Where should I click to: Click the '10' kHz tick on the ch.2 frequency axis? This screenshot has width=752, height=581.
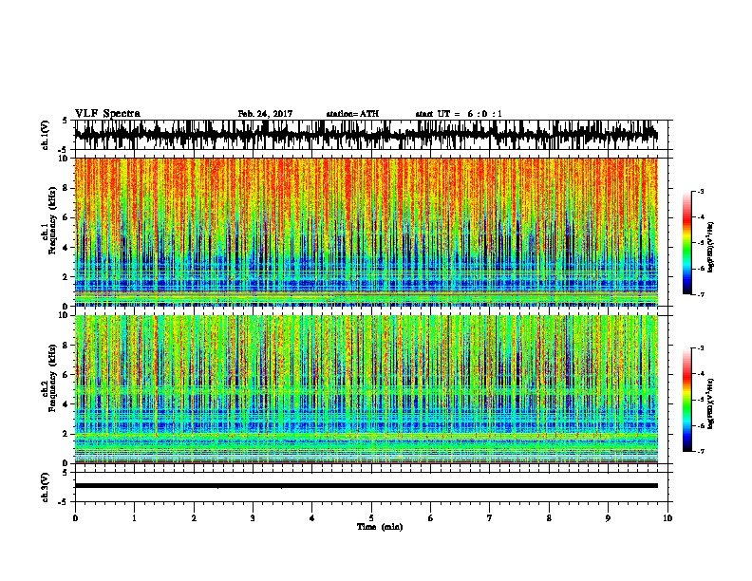pyautogui.click(x=65, y=315)
